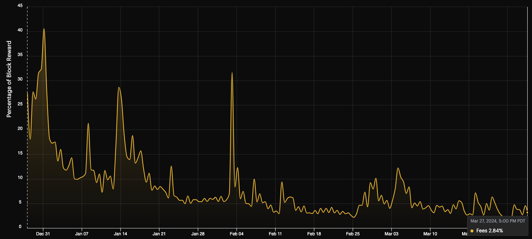The height and width of the screenshot is (239, 532).
Task: Click the Jan 14 line peak near 28
Action: tap(119, 87)
